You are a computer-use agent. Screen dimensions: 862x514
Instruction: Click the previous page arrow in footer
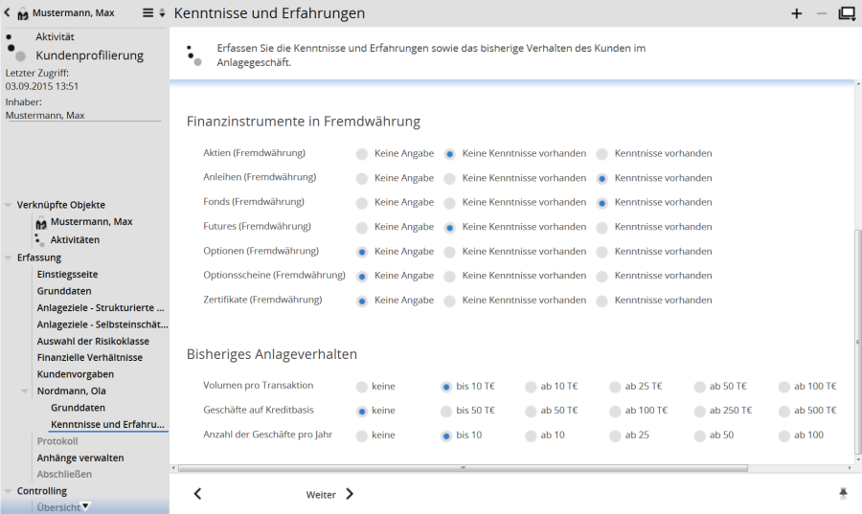[197, 494]
